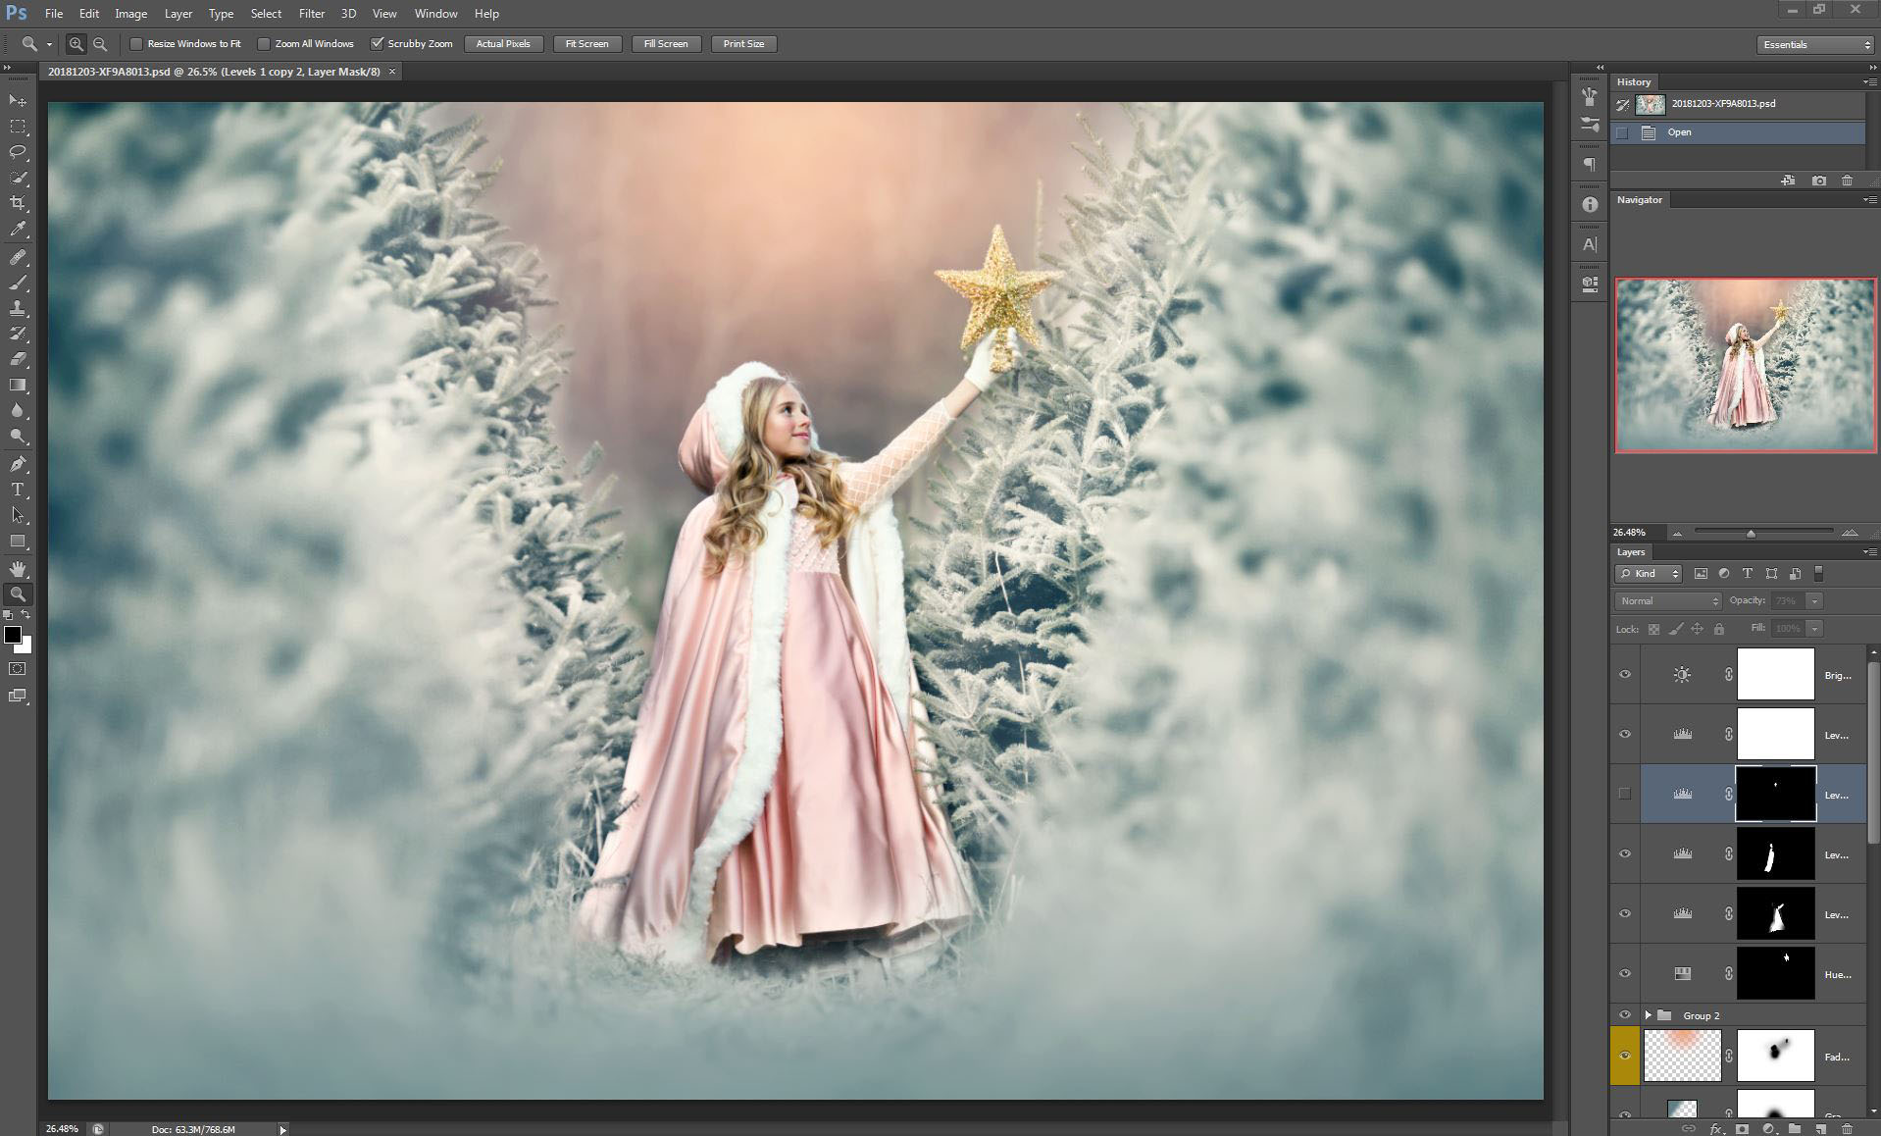Expand the Group 2 layer folder
This screenshot has width=1881, height=1136.
coord(1649,1015)
